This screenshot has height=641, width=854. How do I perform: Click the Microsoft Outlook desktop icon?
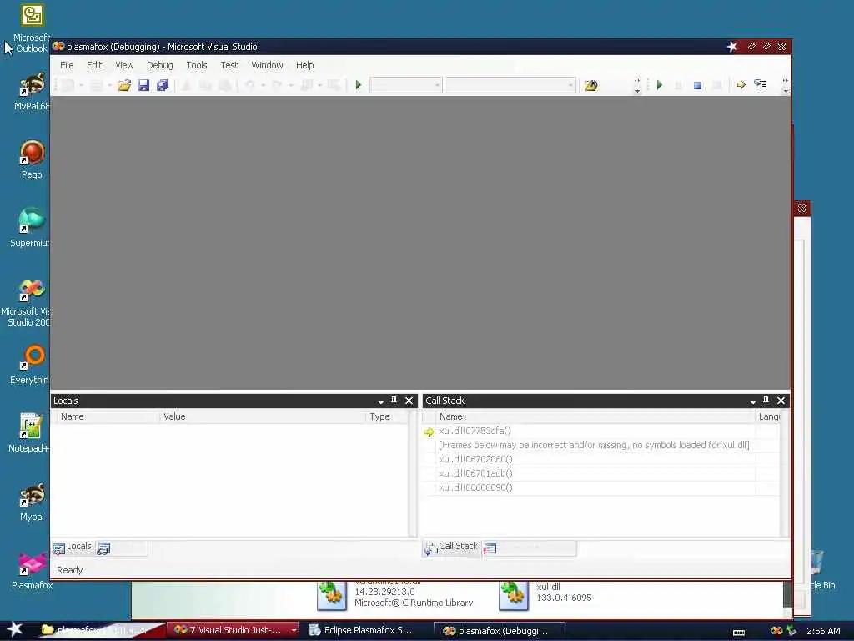point(32,28)
